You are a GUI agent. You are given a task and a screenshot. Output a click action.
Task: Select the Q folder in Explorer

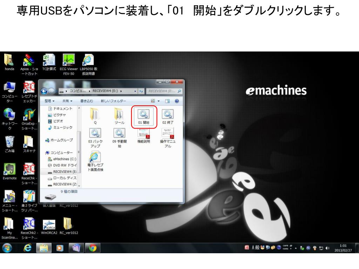point(95,116)
